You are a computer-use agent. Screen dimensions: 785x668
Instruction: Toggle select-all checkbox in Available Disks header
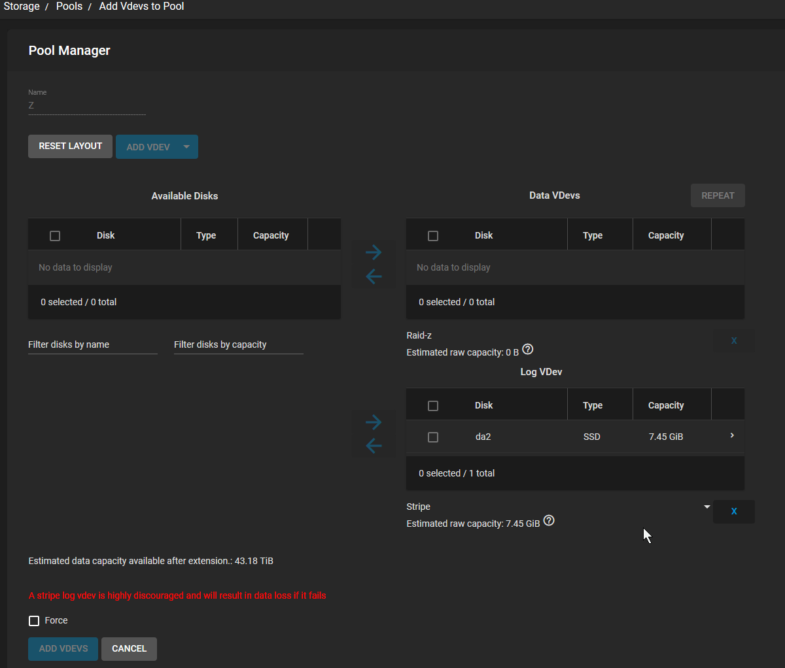[x=55, y=236]
